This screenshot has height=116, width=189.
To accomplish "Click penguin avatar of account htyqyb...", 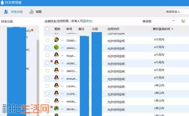I will pos(56,55).
